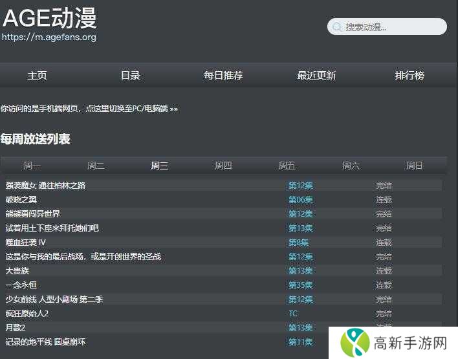This screenshot has width=458, height=359.
Task: Click 完结 status in 这是你与我的最后战场 row
Action: point(384,257)
